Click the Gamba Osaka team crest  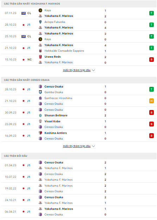click(40, 92)
